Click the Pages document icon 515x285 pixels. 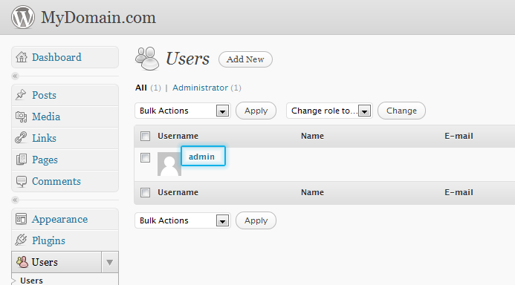point(22,160)
